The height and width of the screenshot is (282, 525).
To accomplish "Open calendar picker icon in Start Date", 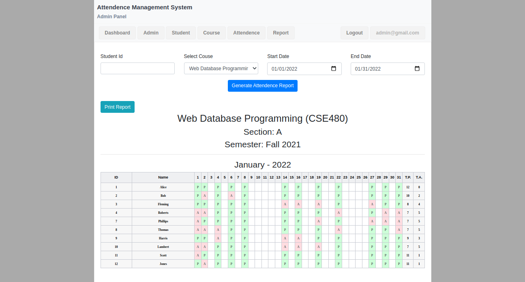I will pos(334,69).
